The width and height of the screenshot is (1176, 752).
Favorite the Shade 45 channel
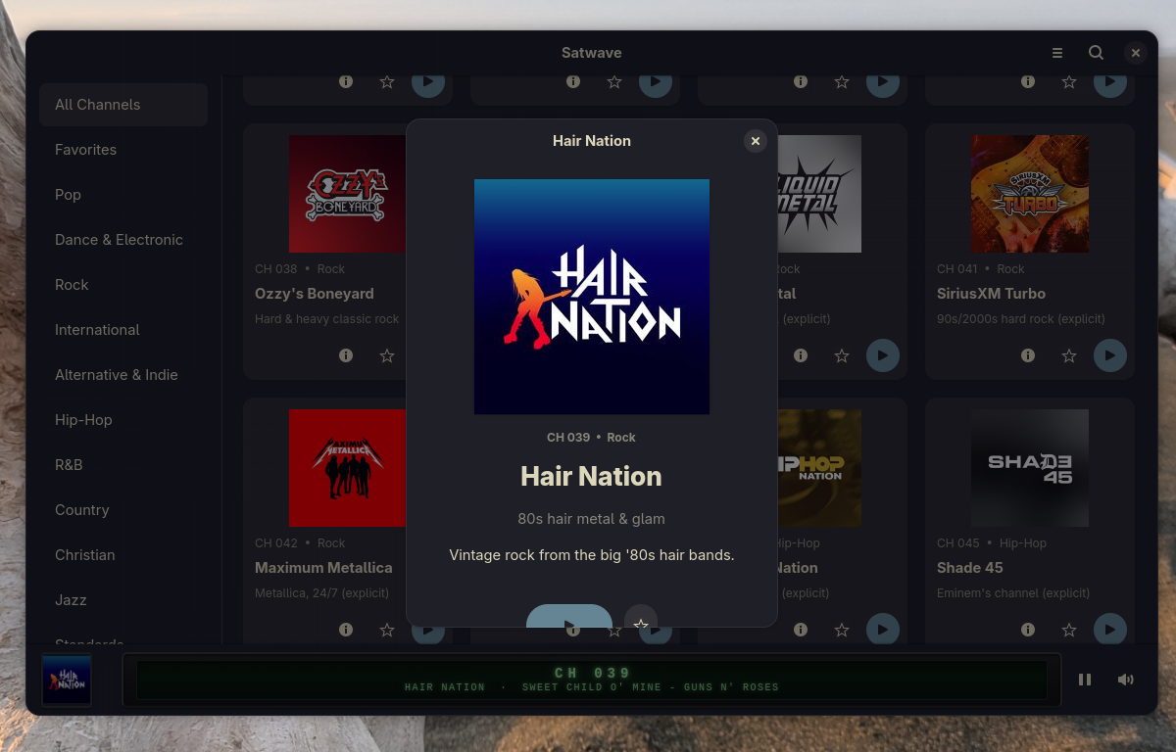coord(1069,630)
